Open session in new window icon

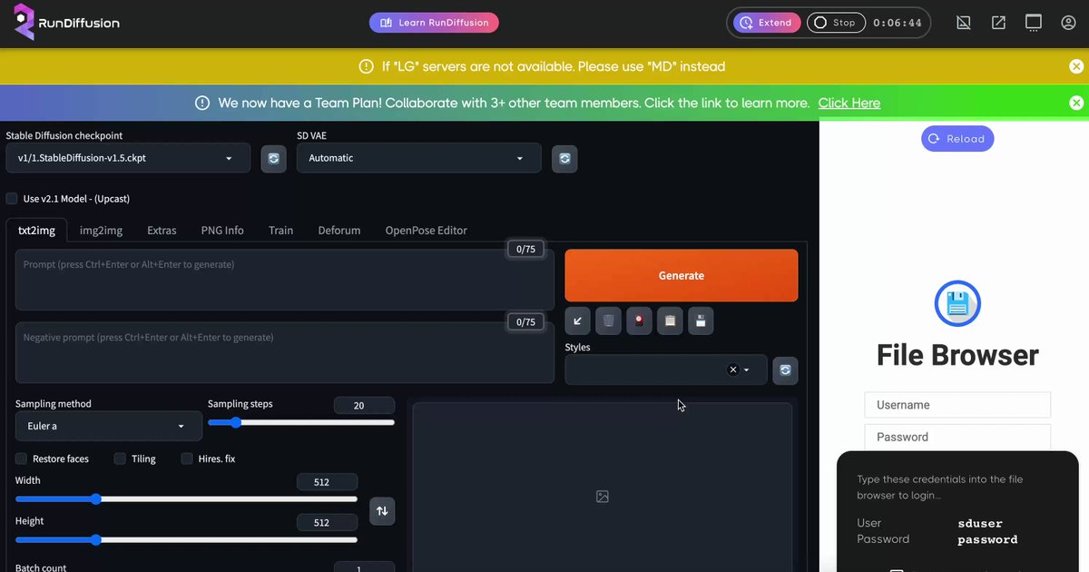click(998, 23)
